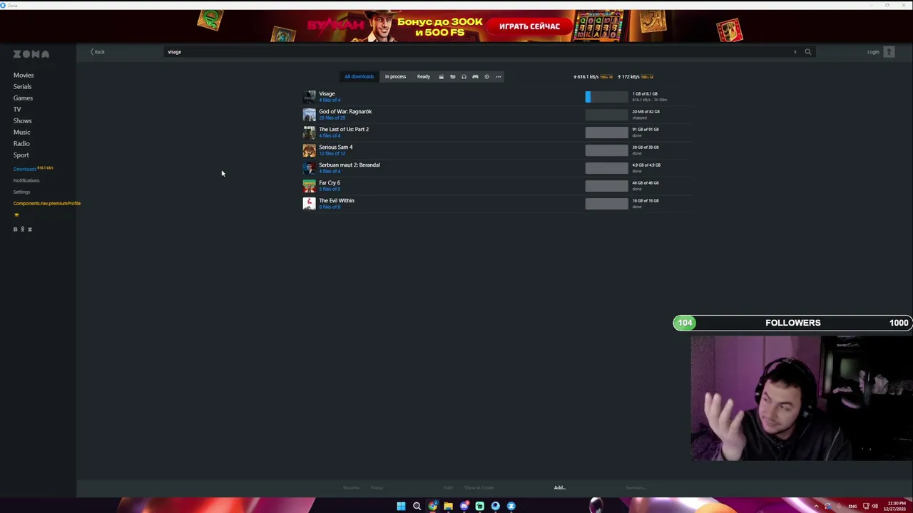The image size is (913, 513).
Task: Select the Serious Sam 4 title
Action: [x=335, y=147]
